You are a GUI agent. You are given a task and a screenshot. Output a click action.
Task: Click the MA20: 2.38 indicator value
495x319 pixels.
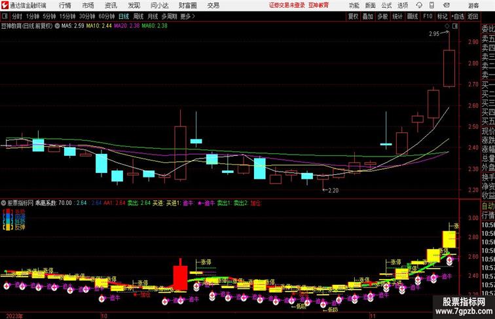[127, 26]
